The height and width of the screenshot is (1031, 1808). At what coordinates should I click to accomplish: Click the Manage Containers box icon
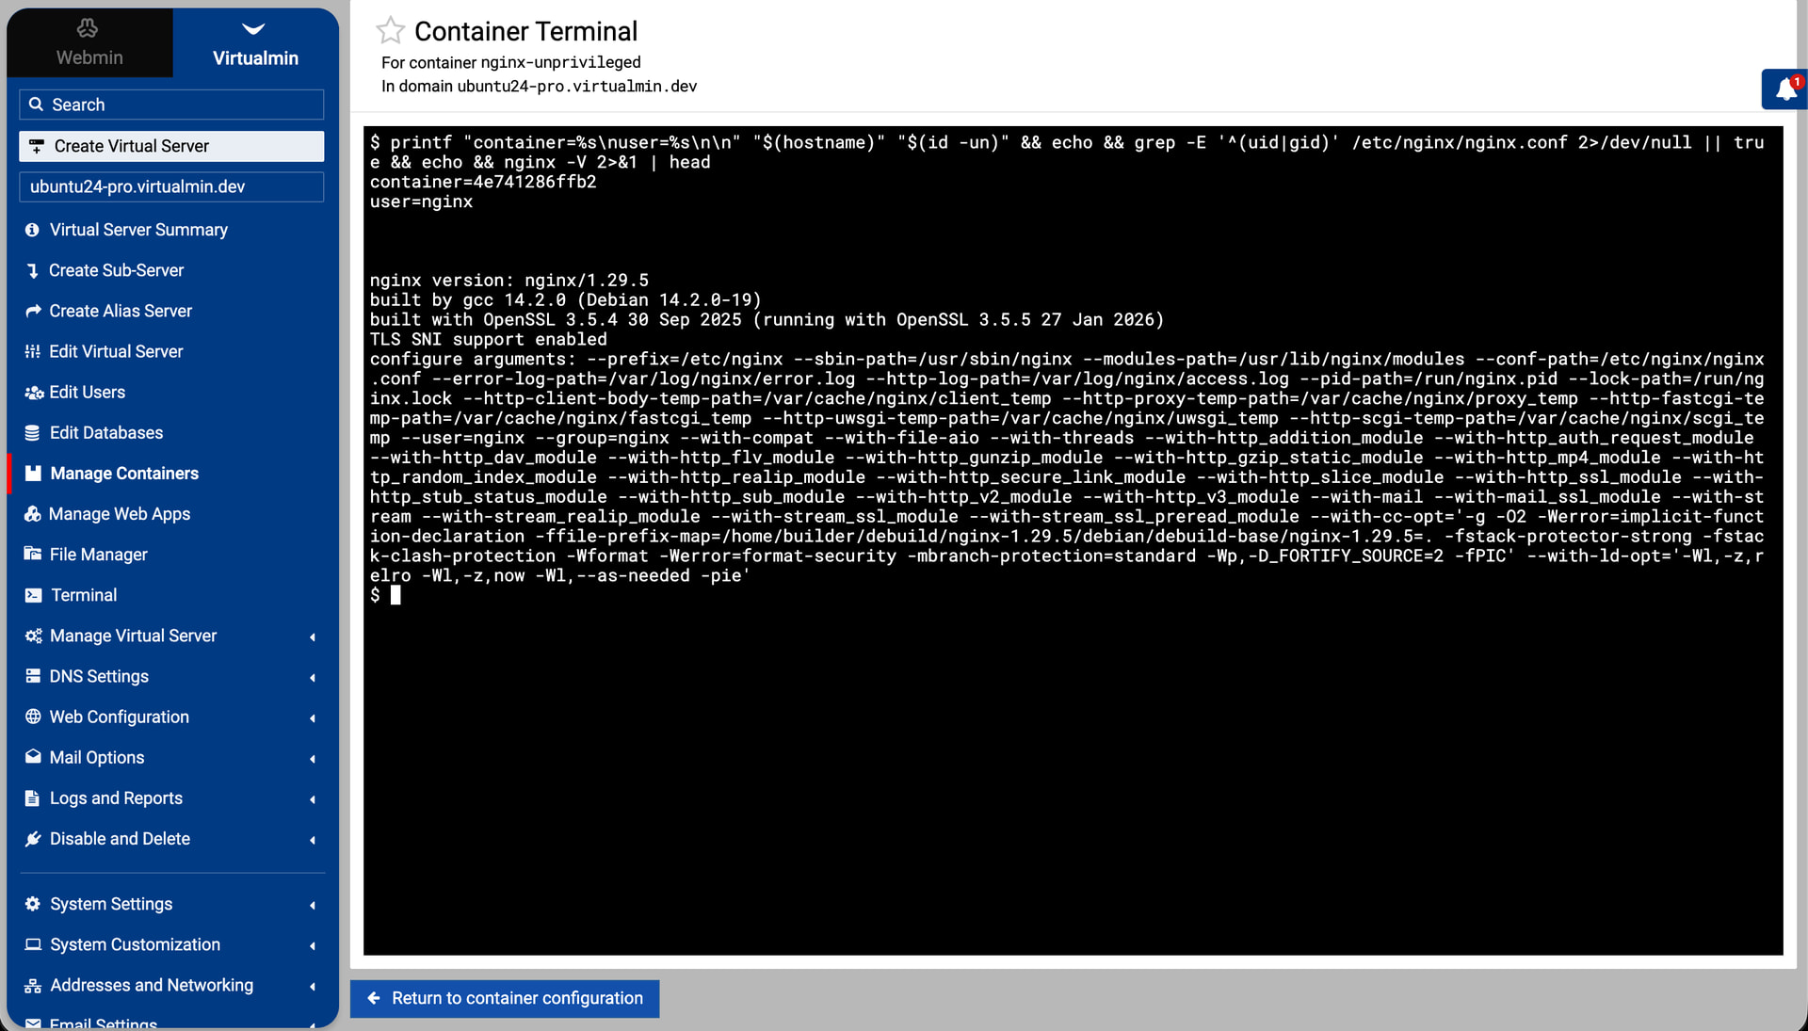(x=33, y=474)
